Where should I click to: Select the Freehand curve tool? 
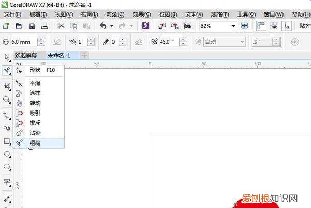click(x=7, y=116)
